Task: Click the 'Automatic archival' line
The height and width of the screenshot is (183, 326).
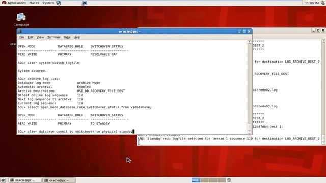Action: 54,87
